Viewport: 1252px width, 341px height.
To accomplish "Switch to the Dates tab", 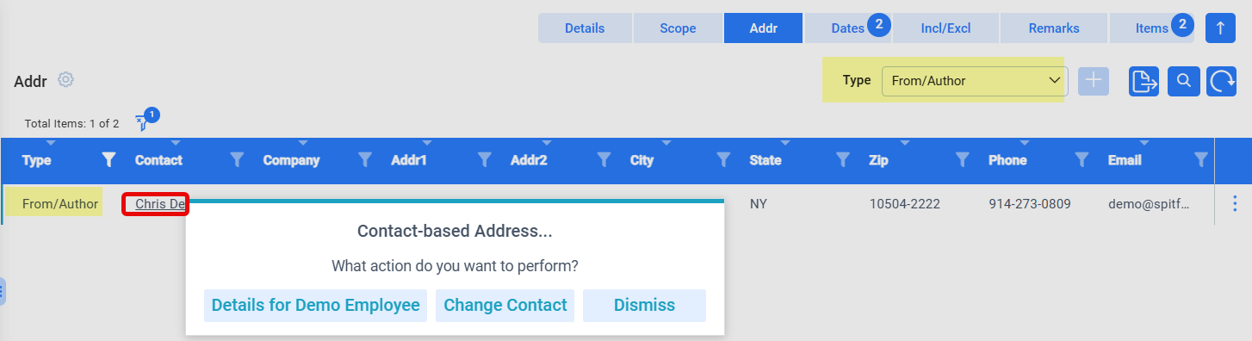I will pyautogui.click(x=847, y=28).
